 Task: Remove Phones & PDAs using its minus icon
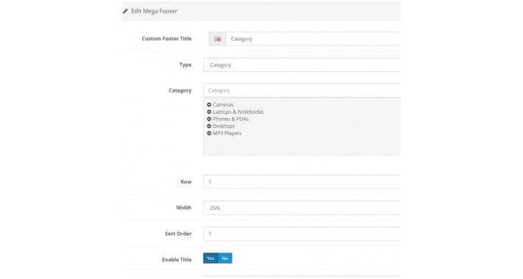pos(209,119)
